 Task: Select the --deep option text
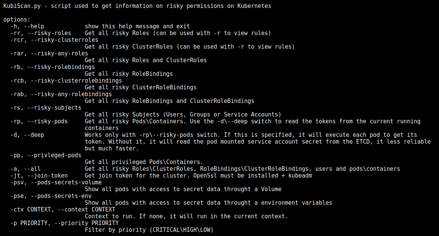pos(34,135)
